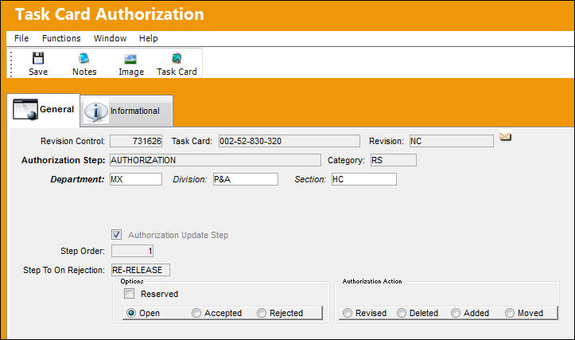Image resolution: width=575 pixels, height=340 pixels.
Task: Select the Open radio button
Action: [131, 313]
